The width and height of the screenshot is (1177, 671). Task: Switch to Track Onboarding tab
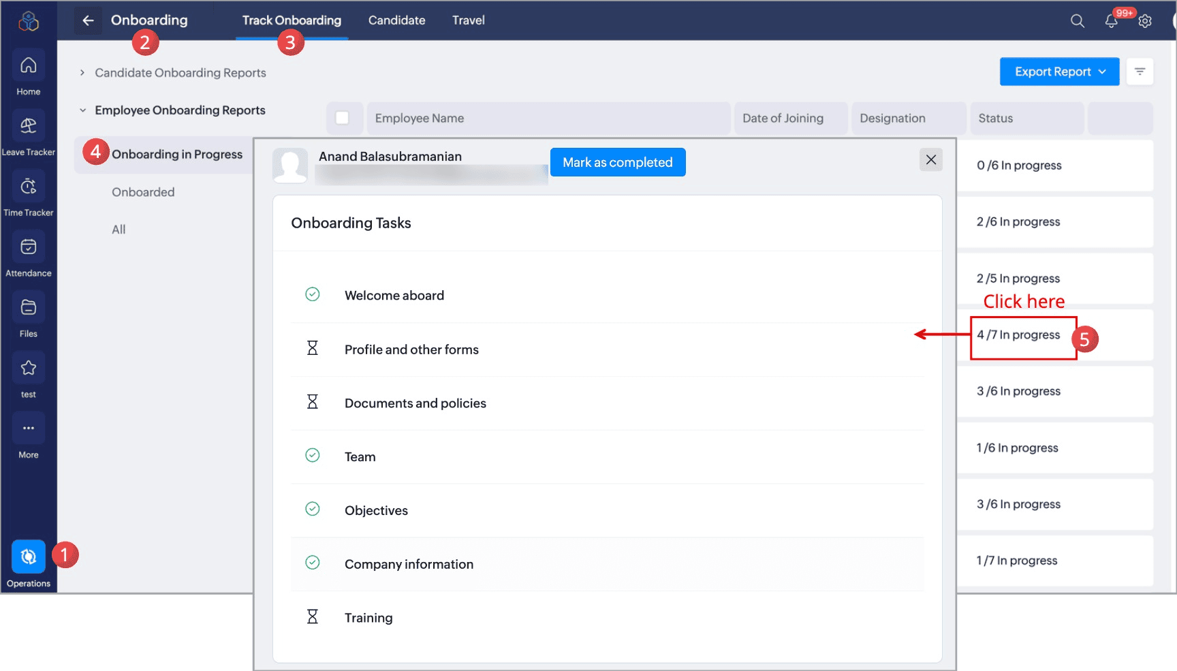click(292, 20)
